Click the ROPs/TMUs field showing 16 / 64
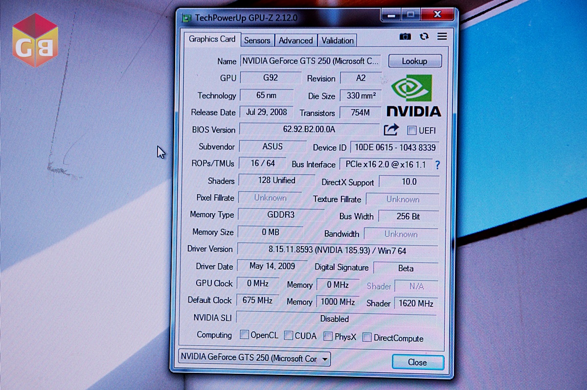587x390 pixels. 263,163
